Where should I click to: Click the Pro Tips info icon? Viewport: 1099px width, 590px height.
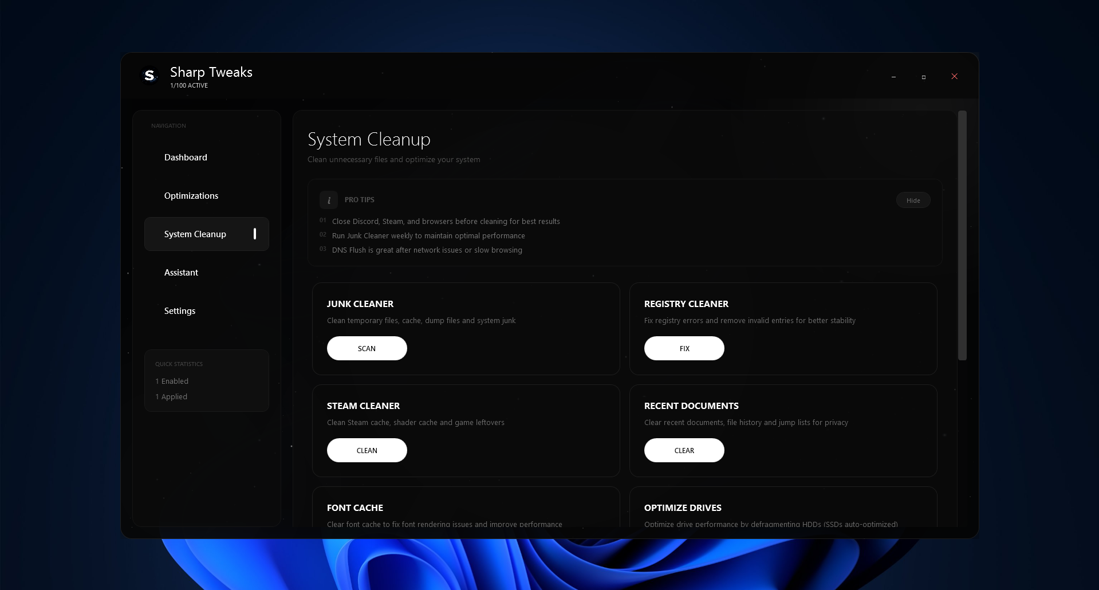(x=329, y=200)
